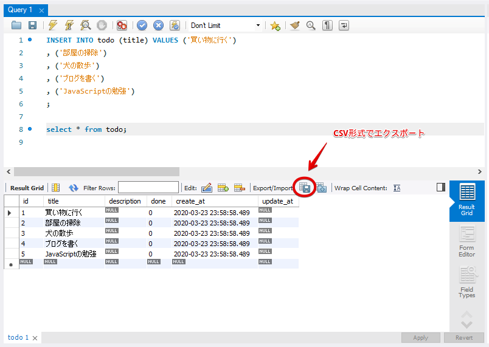
Task: Select the NULL update_at cell in row 4
Action: coord(278,243)
